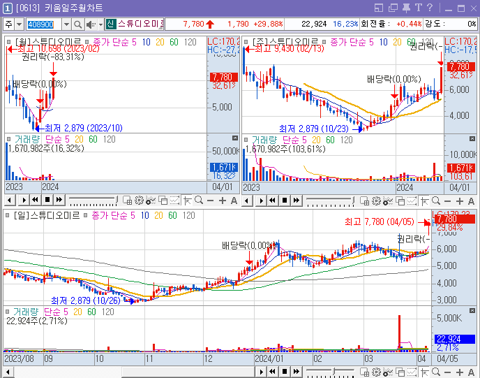Open the dropdown next to the 주 selector
The height and width of the screenshot is (378, 480).
point(20,24)
